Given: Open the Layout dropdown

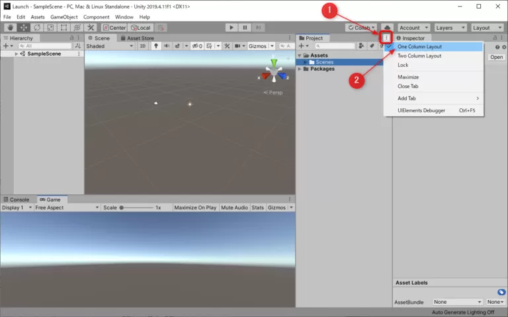Looking at the screenshot, I should [487, 28].
